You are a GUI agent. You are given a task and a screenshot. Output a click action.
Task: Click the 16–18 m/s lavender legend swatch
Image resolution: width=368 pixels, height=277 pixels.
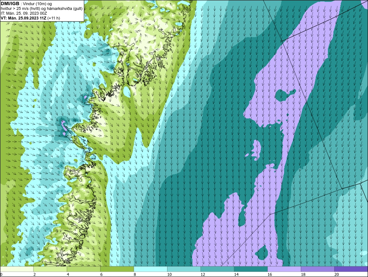point(284,269)
